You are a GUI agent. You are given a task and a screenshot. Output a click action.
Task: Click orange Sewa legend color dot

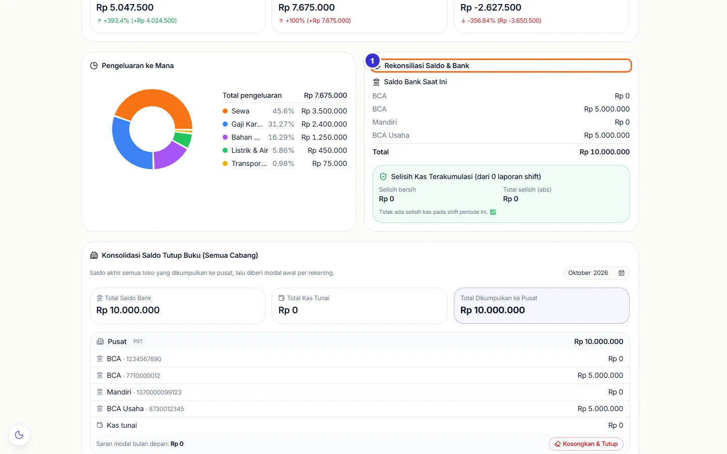tap(225, 111)
